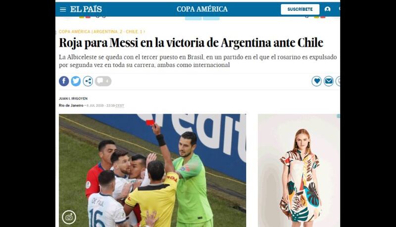Open the share options icon

pos(88,81)
